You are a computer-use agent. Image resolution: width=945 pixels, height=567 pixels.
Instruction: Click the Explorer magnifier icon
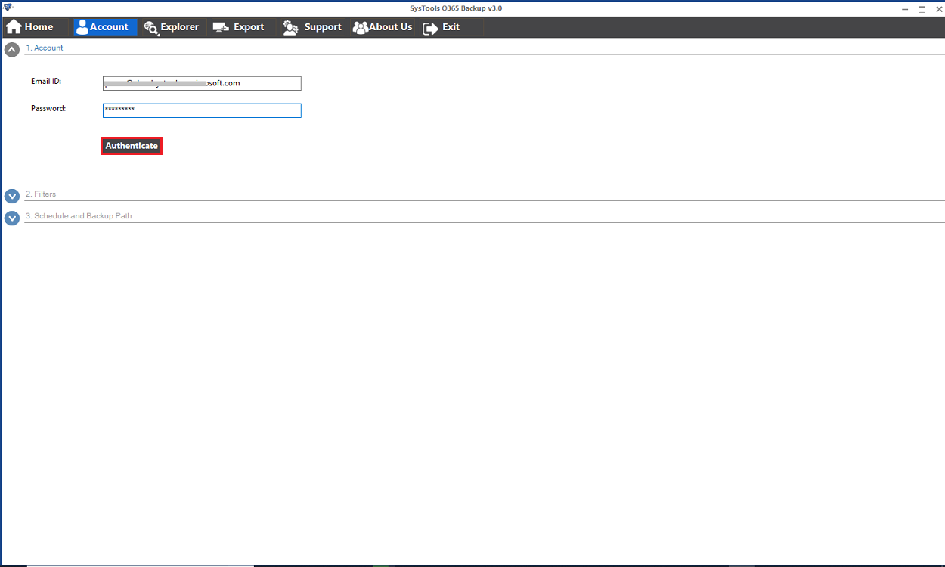[x=150, y=28]
